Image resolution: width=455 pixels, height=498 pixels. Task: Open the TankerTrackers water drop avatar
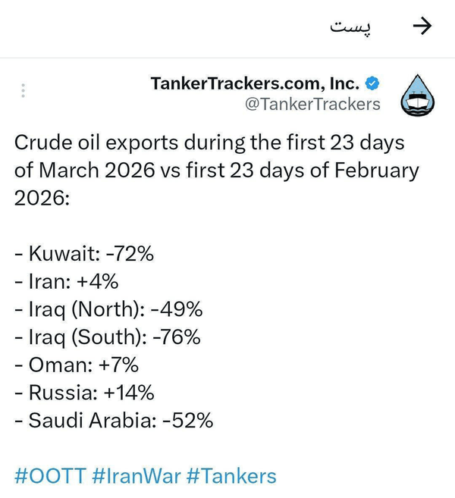coord(418,96)
